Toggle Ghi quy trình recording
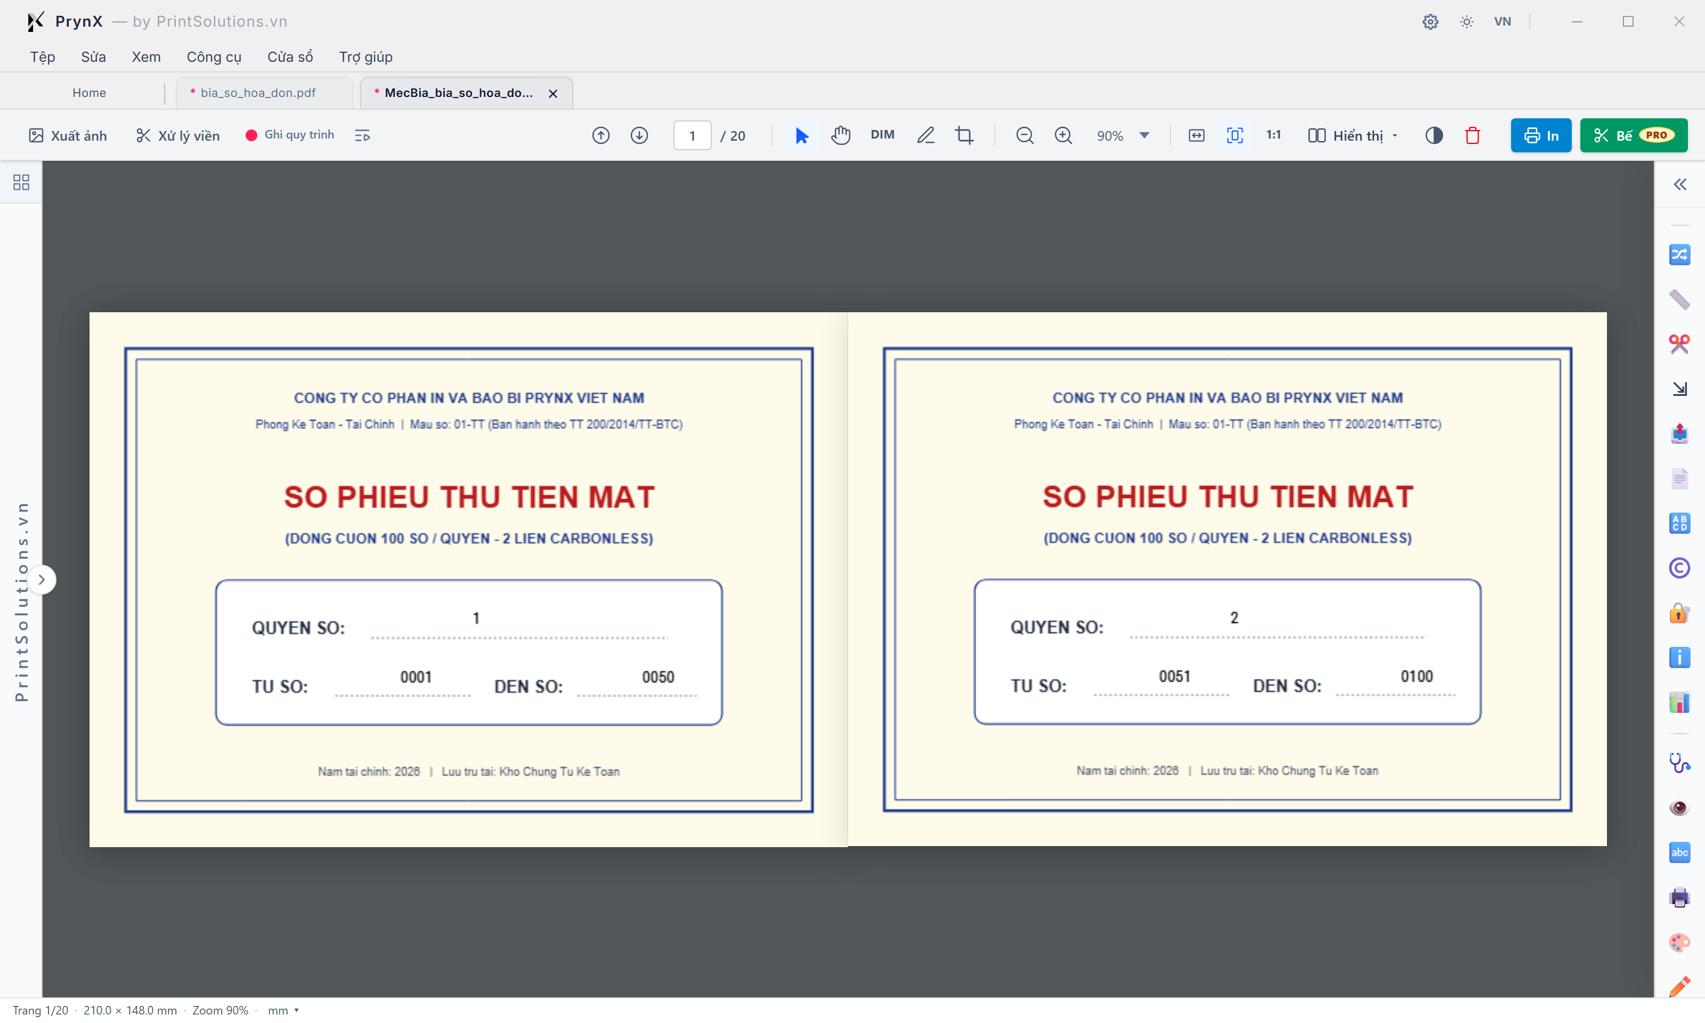Viewport: 1705px width, 1023px height. [x=289, y=135]
